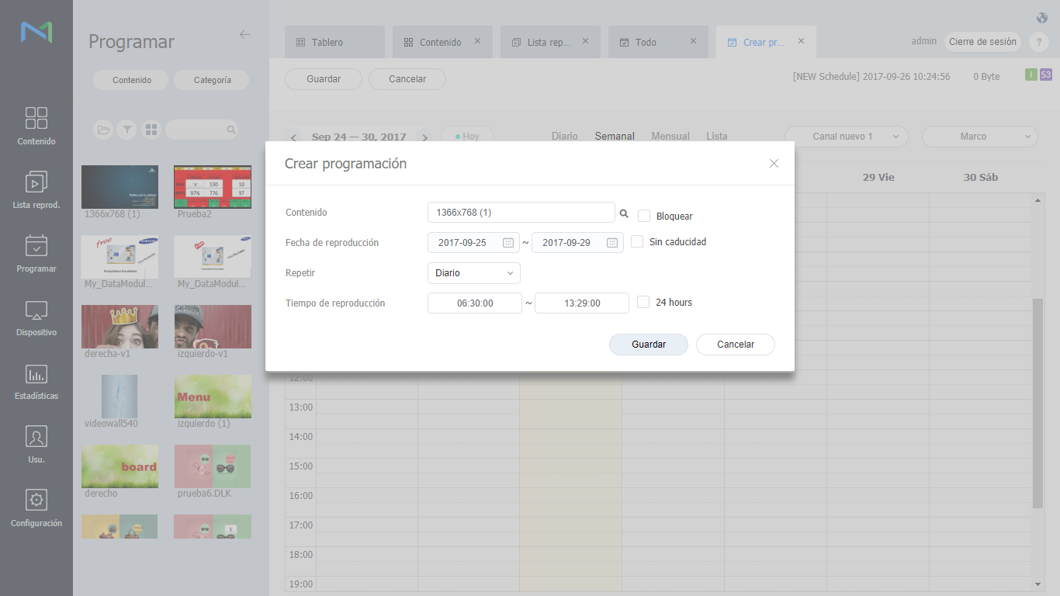
Task: Enable the 24 hours checkbox
Action: click(643, 302)
